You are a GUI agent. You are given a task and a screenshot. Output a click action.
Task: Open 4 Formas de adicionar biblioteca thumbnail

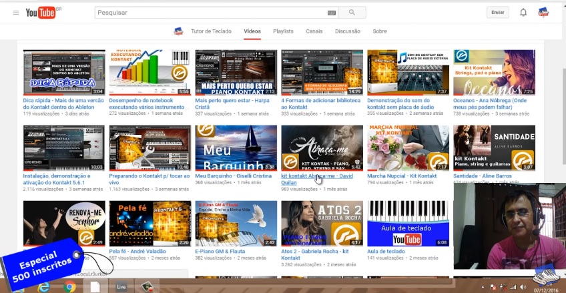coord(322,73)
